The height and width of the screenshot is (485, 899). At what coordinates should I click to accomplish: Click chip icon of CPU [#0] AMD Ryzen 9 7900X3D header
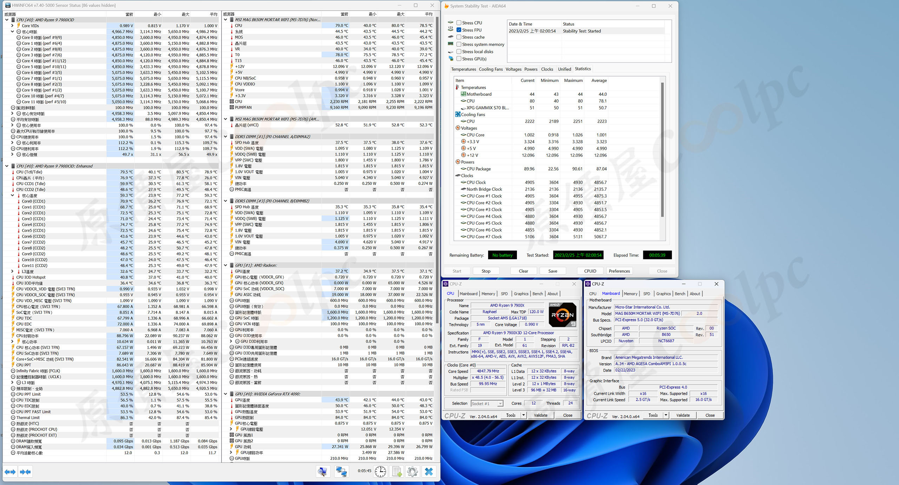(13, 20)
